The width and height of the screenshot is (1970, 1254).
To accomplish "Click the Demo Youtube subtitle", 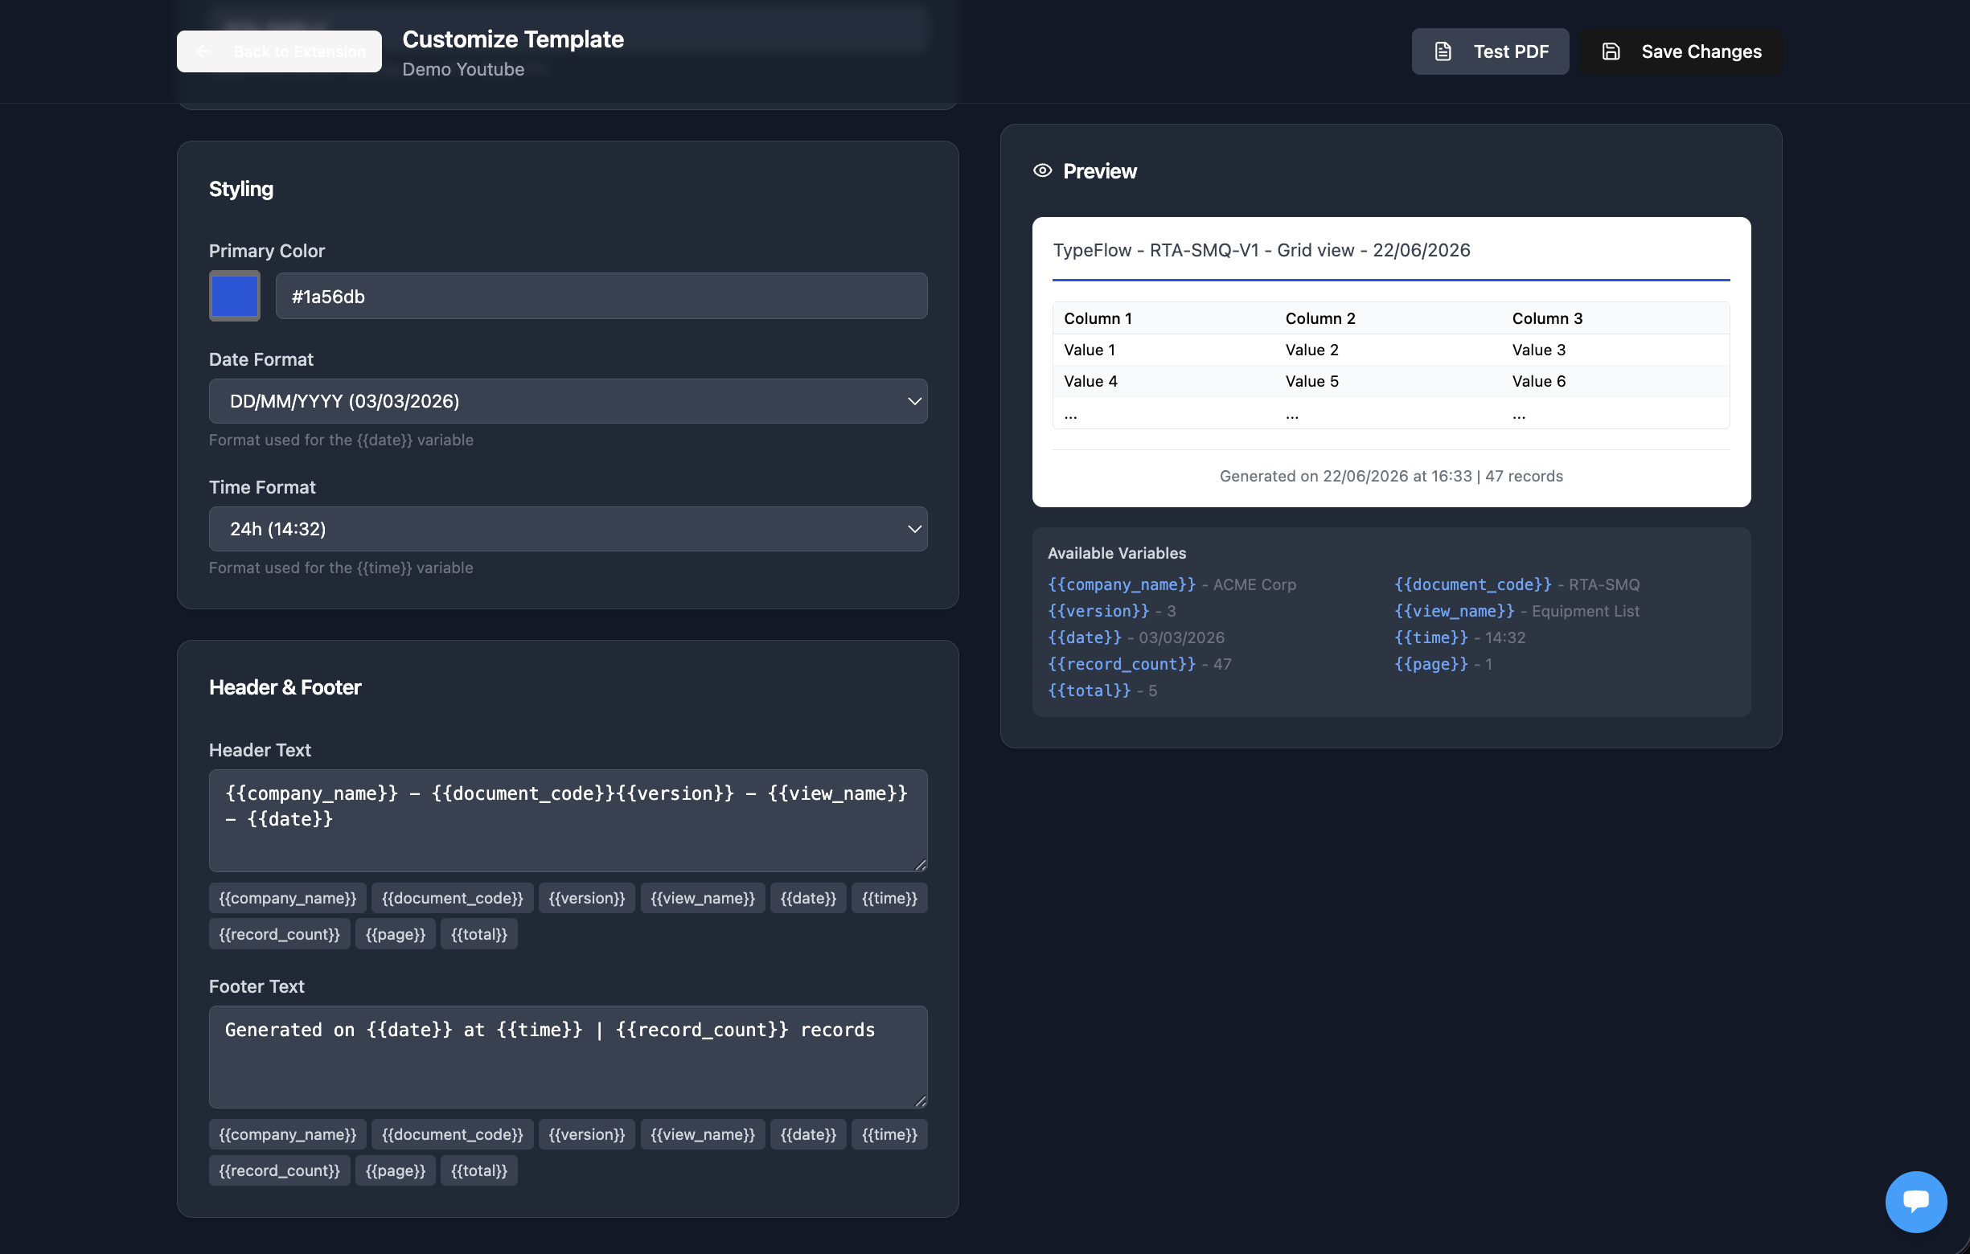I will pos(463,69).
